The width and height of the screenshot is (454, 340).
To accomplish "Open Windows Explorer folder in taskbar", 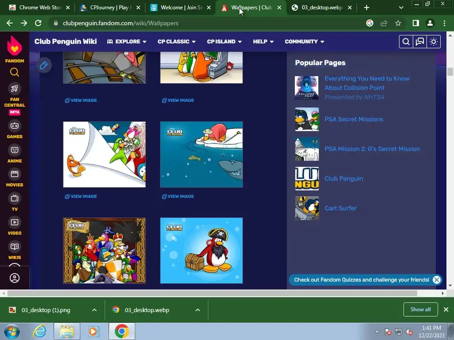I will [x=67, y=332].
